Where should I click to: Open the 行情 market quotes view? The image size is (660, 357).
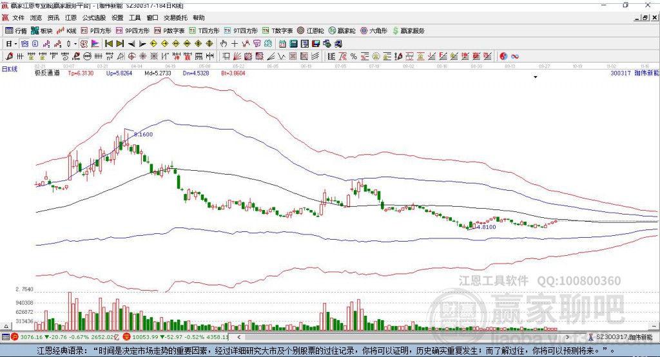pyautogui.click(x=16, y=31)
